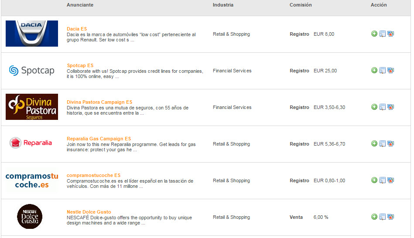Screen dimensions: 414x238
Task: Click green plus icon in Nestle Dolce Gusto row
Action: click(x=374, y=217)
